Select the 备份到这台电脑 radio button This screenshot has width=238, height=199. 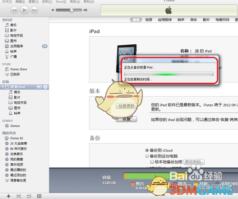tap(147, 156)
